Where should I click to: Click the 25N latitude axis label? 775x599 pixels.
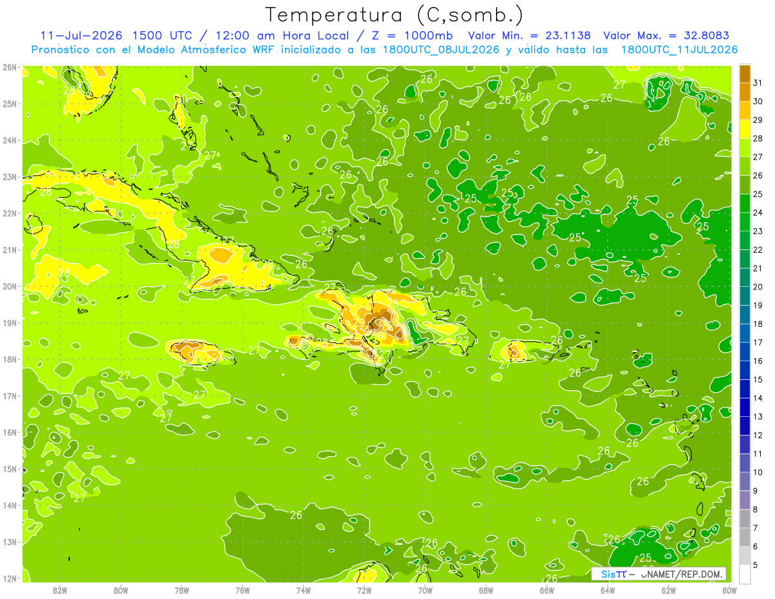10,103
